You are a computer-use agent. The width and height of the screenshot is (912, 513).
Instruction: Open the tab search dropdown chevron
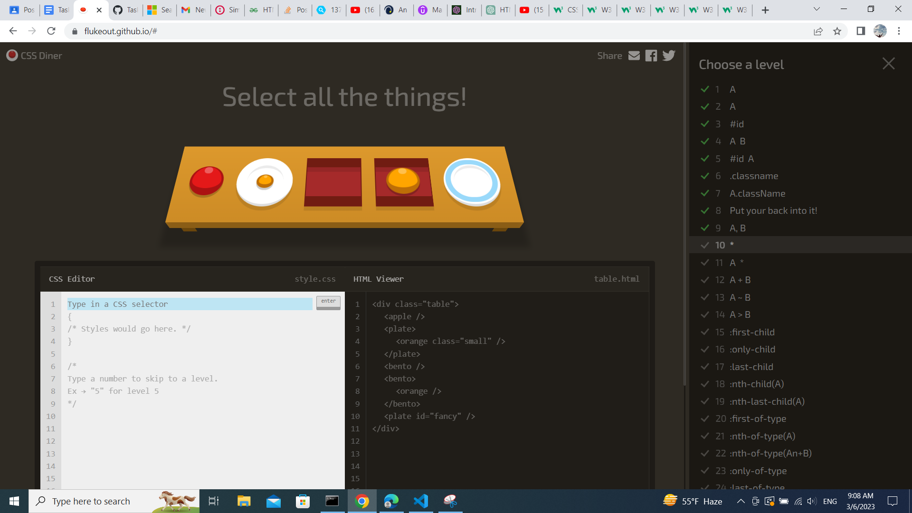[817, 9]
